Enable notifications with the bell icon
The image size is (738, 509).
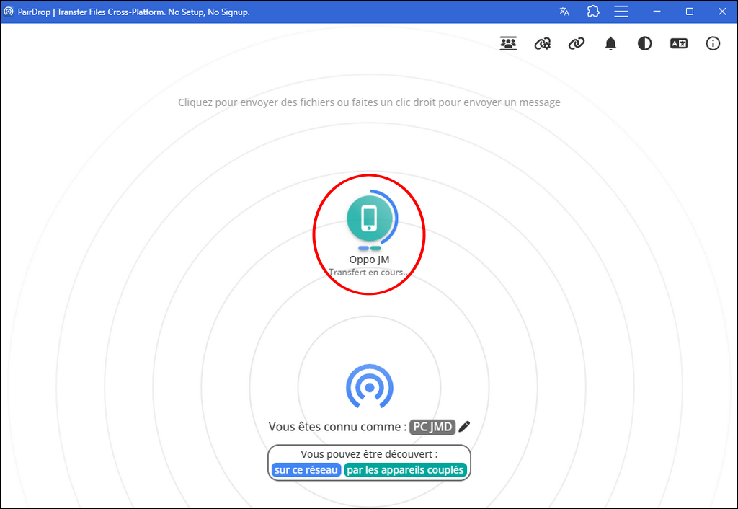(610, 44)
